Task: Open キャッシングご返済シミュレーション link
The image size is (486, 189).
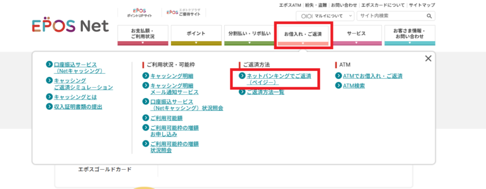Action: pyautogui.click(x=84, y=84)
